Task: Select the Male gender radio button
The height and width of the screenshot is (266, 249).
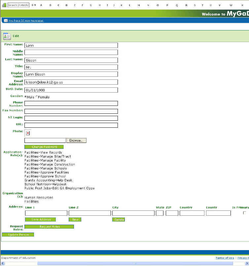Action: pos(25,97)
